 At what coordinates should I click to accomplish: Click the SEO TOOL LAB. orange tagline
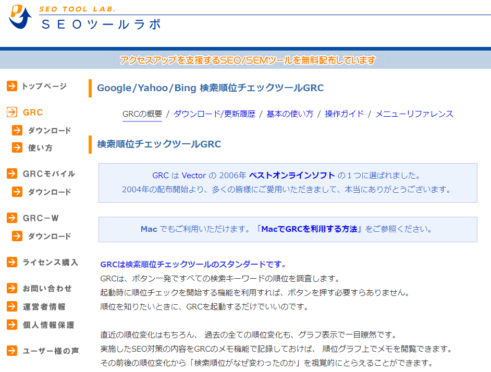point(77,9)
